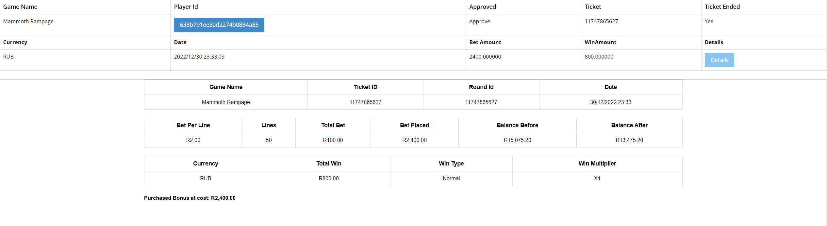Click the Balance After R13,475.20 cell

629,140
